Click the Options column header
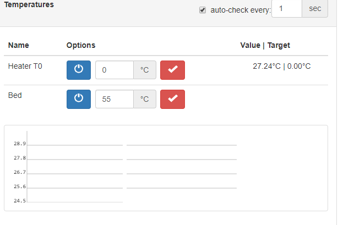The width and height of the screenshot is (338, 225). click(81, 45)
